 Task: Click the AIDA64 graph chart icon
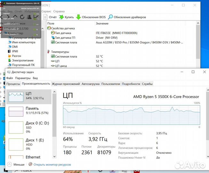36,17
